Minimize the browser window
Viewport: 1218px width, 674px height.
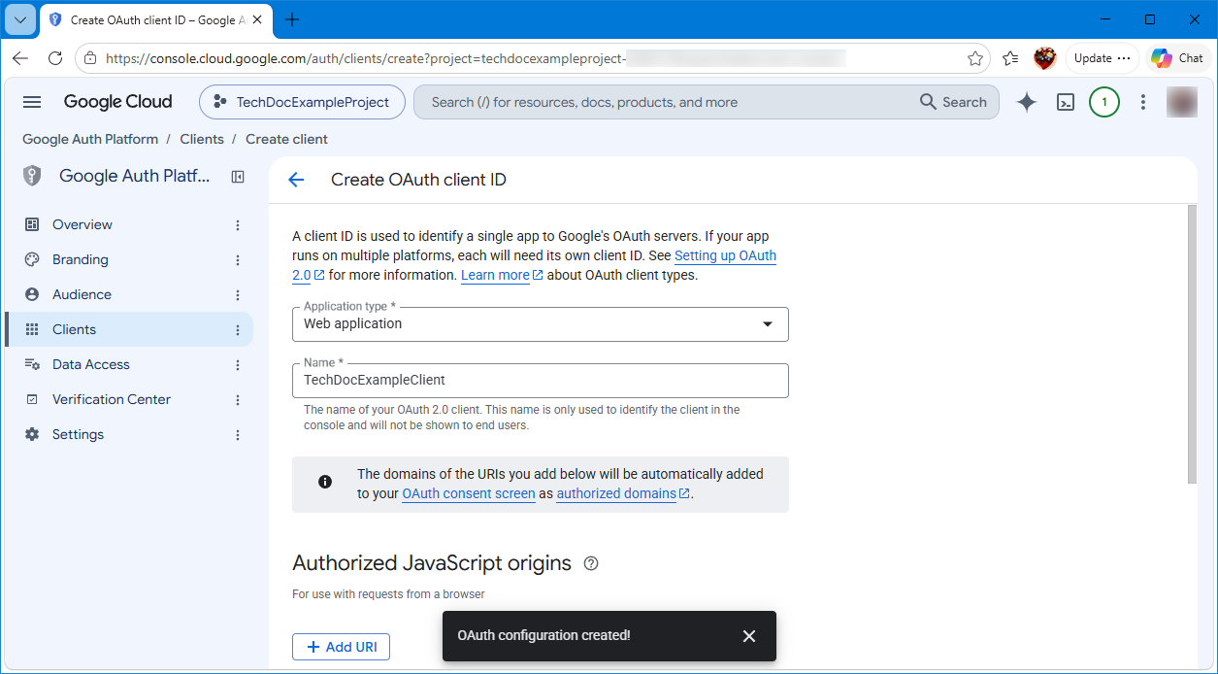(x=1105, y=19)
